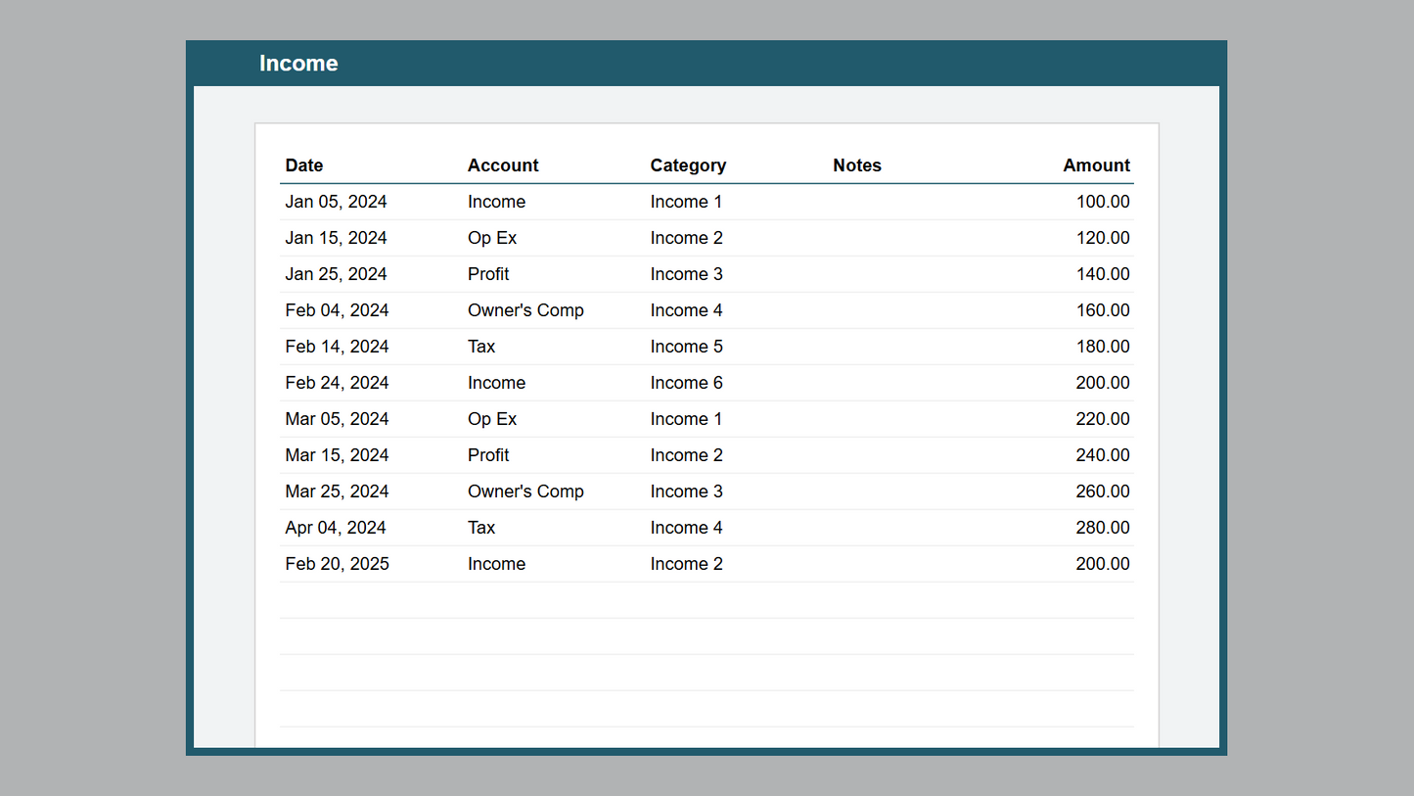This screenshot has width=1414, height=796.
Task: Select the Category column header
Action: (x=688, y=165)
